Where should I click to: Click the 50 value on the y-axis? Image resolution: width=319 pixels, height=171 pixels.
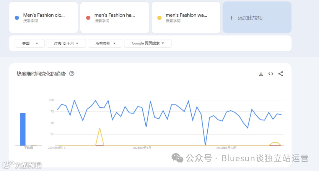(52, 123)
